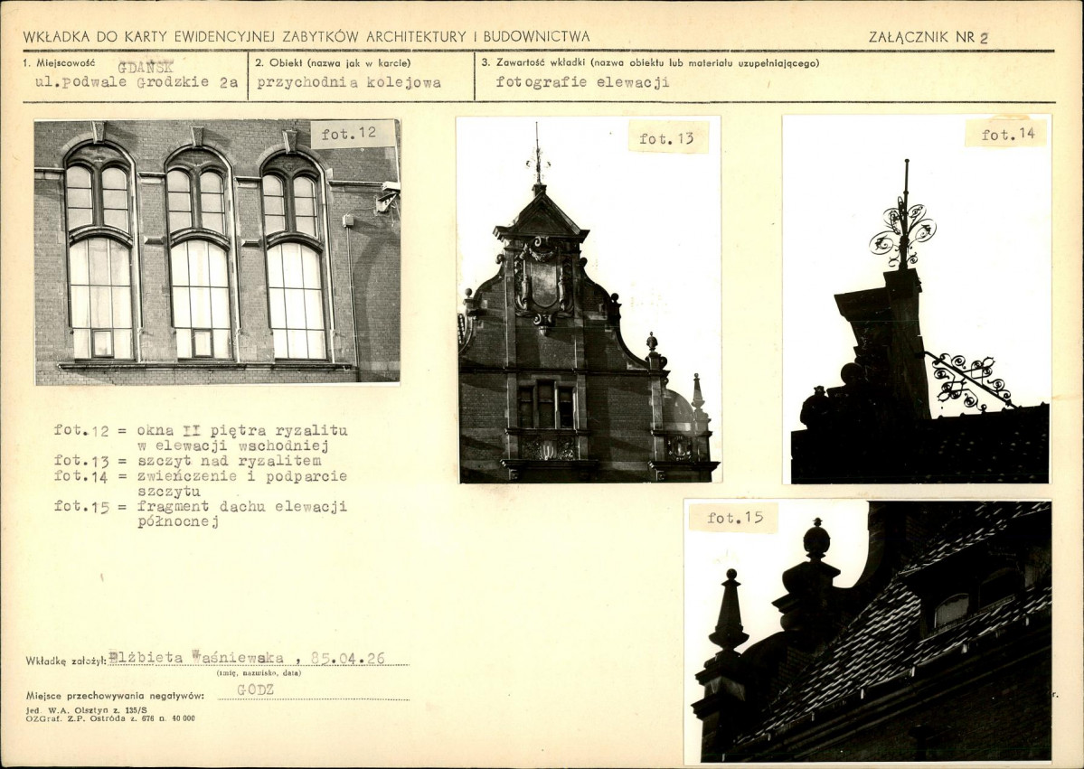This screenshot has height=769, width=1084.
Task: Click the 'GDAŃSK' locality entry
Action: (146, 66)
